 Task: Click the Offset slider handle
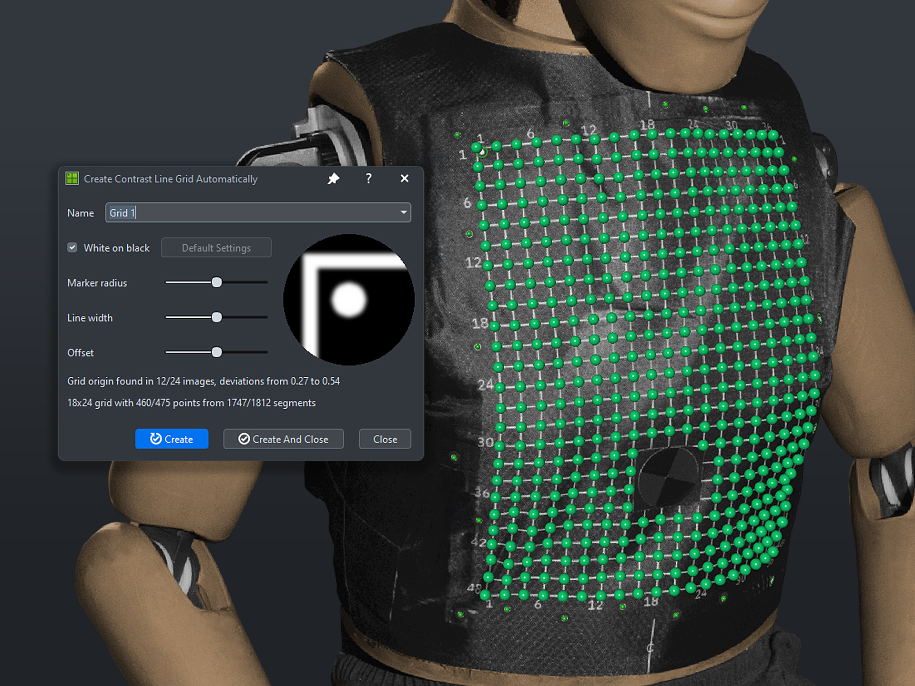[216, 352]
